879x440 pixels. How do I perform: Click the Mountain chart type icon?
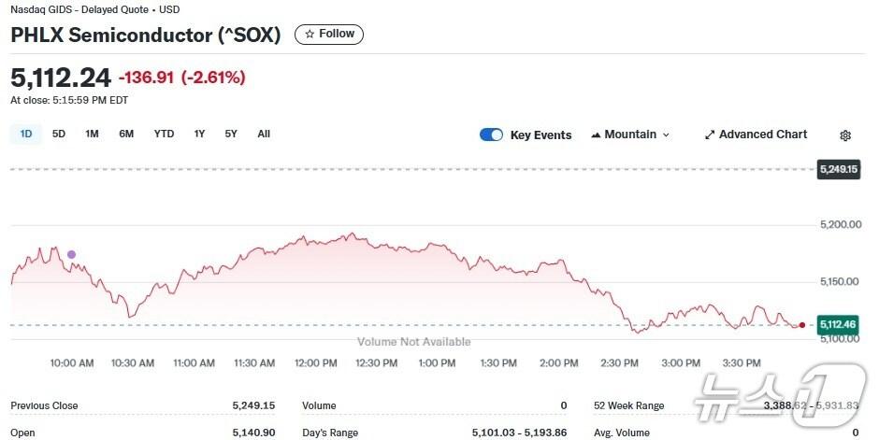tap(596, 135)
